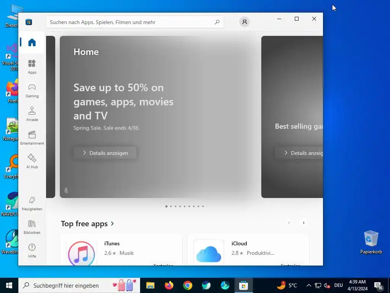Open the notification center icon
This screenshot has width=390, height=293.
pyautogui.click(x=378, y=285)
